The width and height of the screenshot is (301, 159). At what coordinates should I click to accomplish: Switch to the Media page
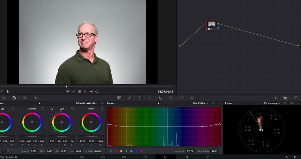[82, 157]
